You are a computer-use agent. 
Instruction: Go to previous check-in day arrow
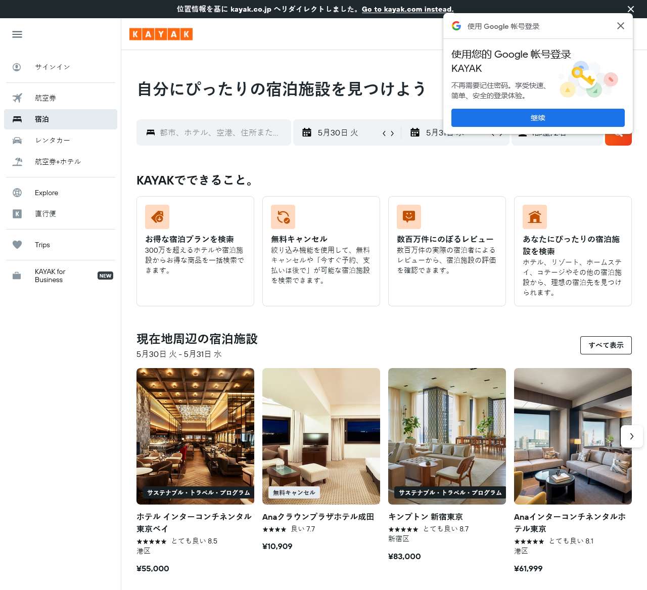tap(384, 133)
